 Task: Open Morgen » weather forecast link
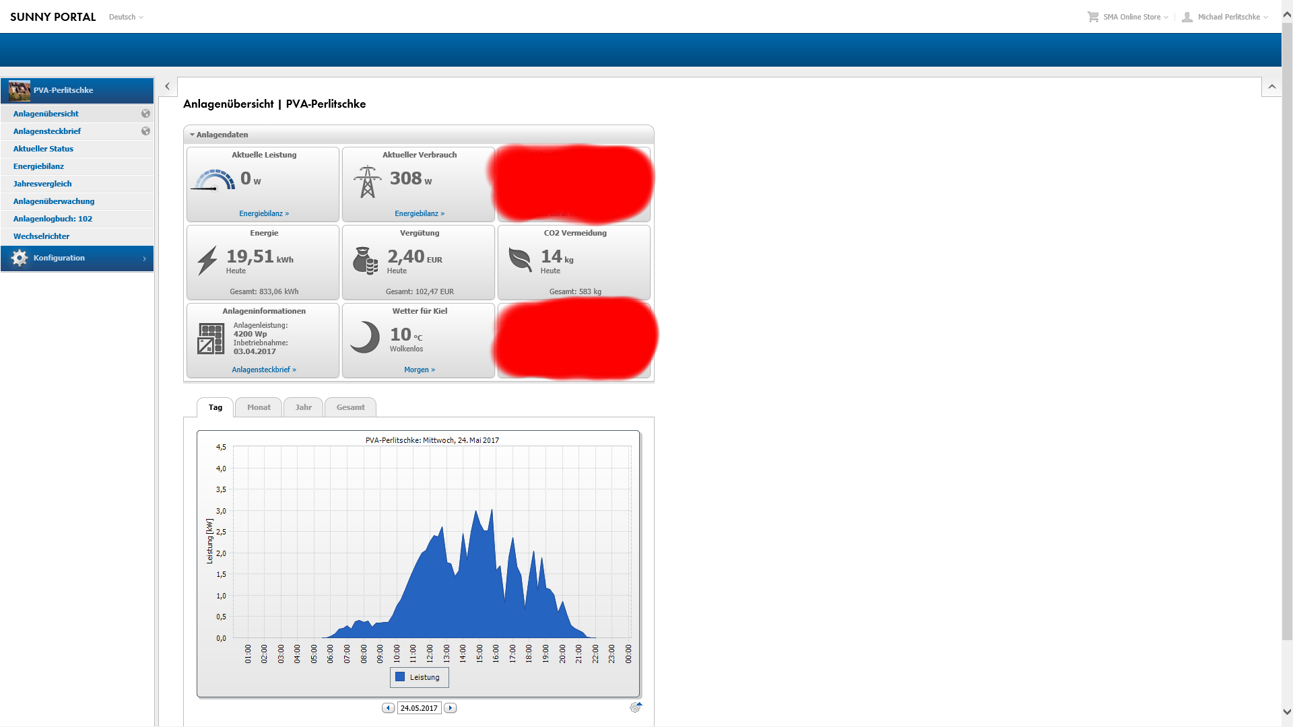[419, 370]
